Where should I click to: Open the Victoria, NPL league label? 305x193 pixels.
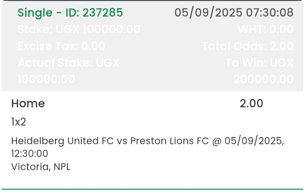click(41, 167)
